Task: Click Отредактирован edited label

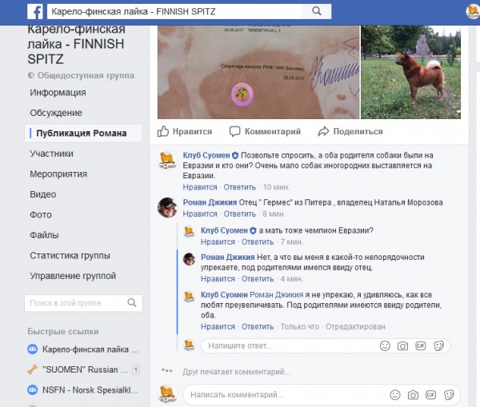Action: tap(355, 327)
